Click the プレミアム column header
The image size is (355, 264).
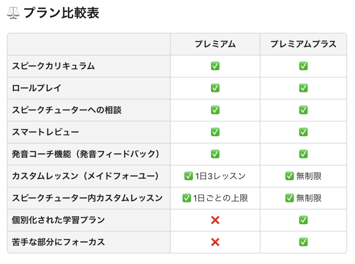[x=215, y=44]
